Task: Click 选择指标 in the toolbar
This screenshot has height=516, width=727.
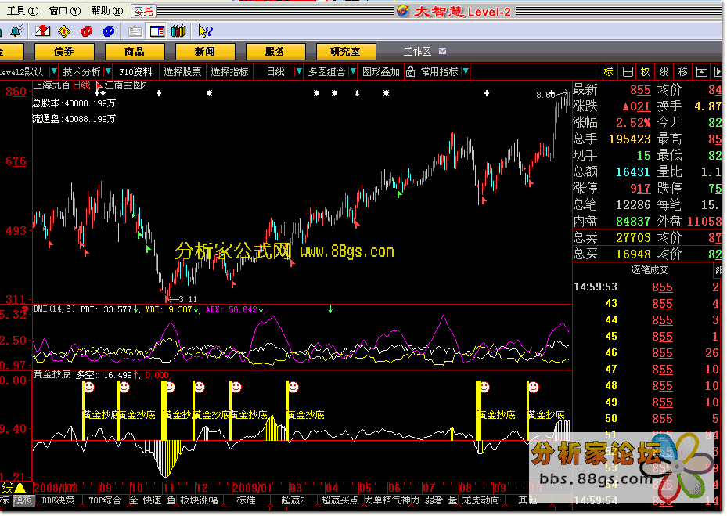Action: pos(230,71)
